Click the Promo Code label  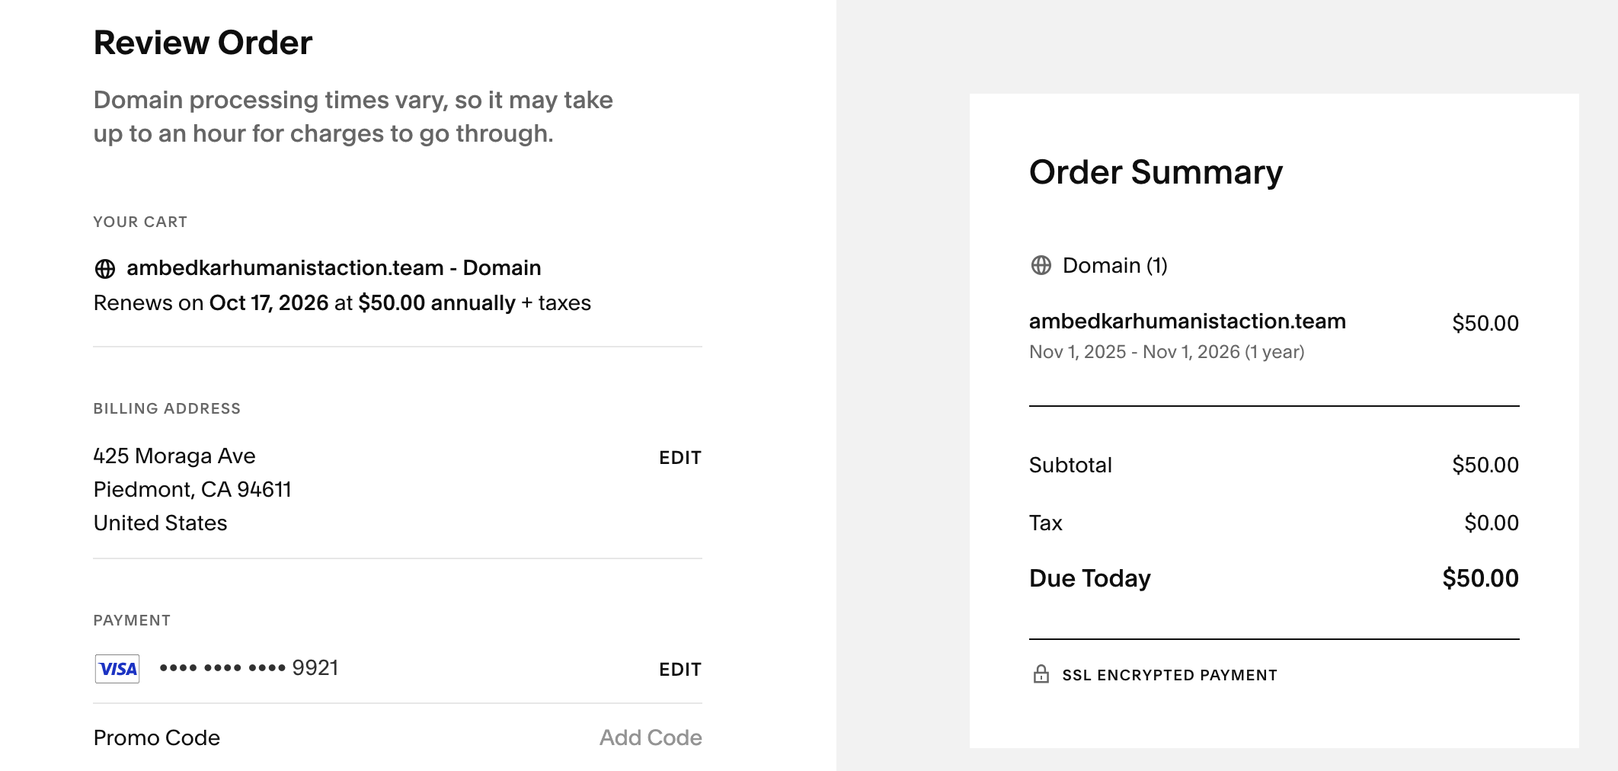[157, 737]
